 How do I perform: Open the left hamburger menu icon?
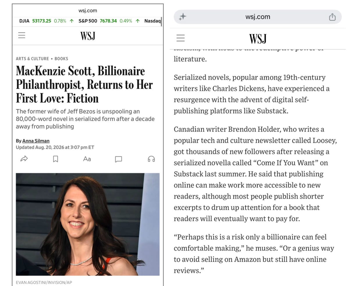point(22,35)
